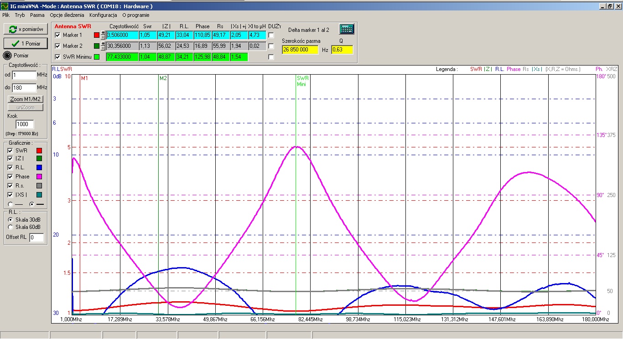
Task: Toggle the Phase trace checkbox
Action: 10,177
